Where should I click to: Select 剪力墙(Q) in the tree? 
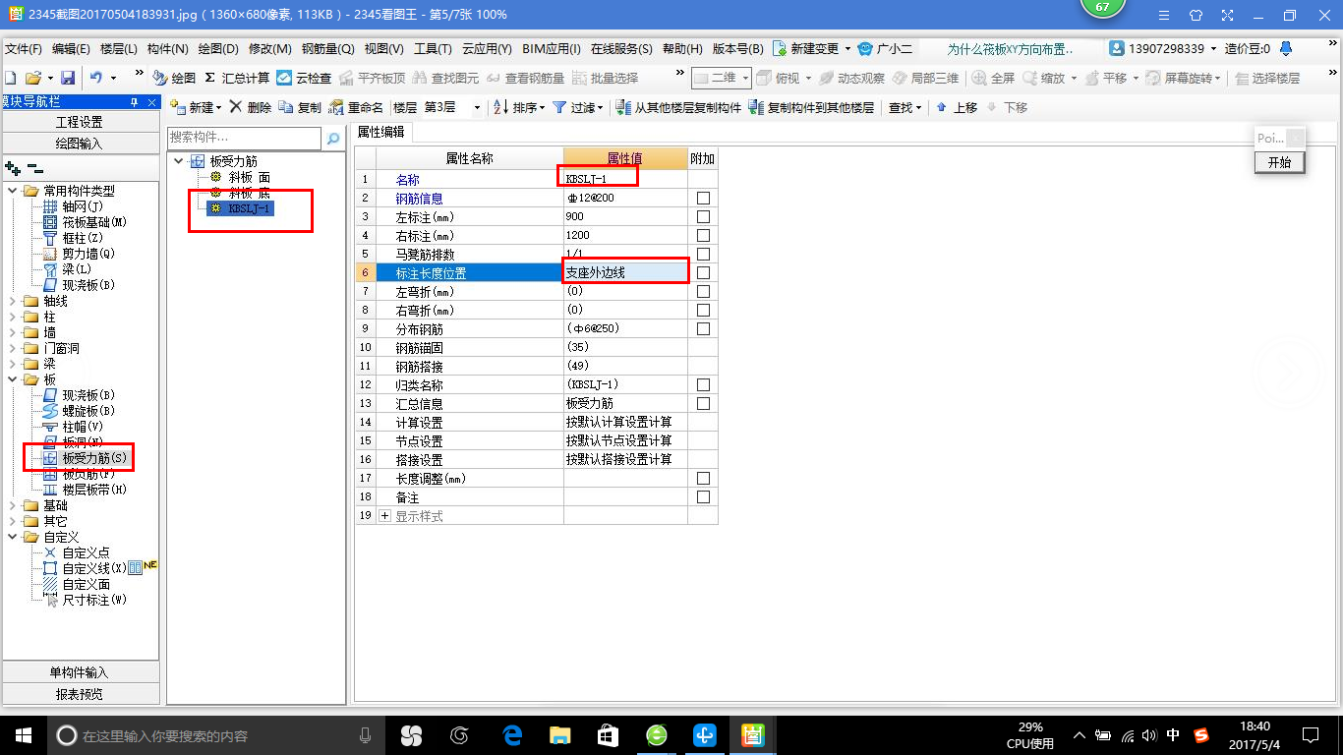88,254
